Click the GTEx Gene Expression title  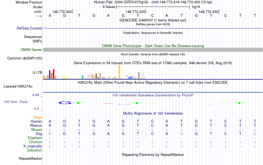[x=153, y=63]
